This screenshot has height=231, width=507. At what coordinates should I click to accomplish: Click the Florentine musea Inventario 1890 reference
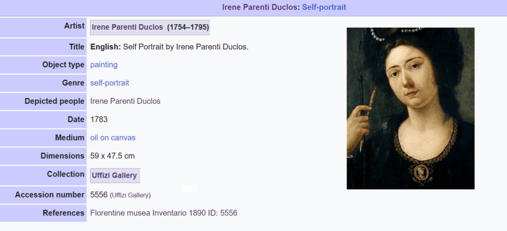click(x=164, y=213)
